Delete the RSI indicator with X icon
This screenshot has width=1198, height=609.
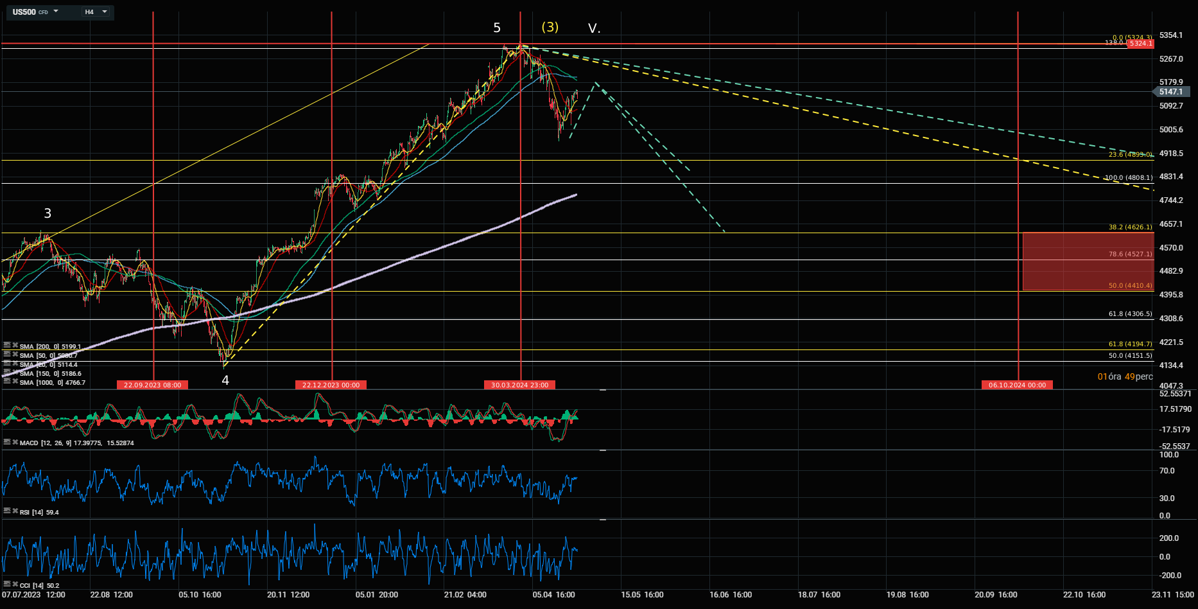pyautogui.click(x=15, y=511)
